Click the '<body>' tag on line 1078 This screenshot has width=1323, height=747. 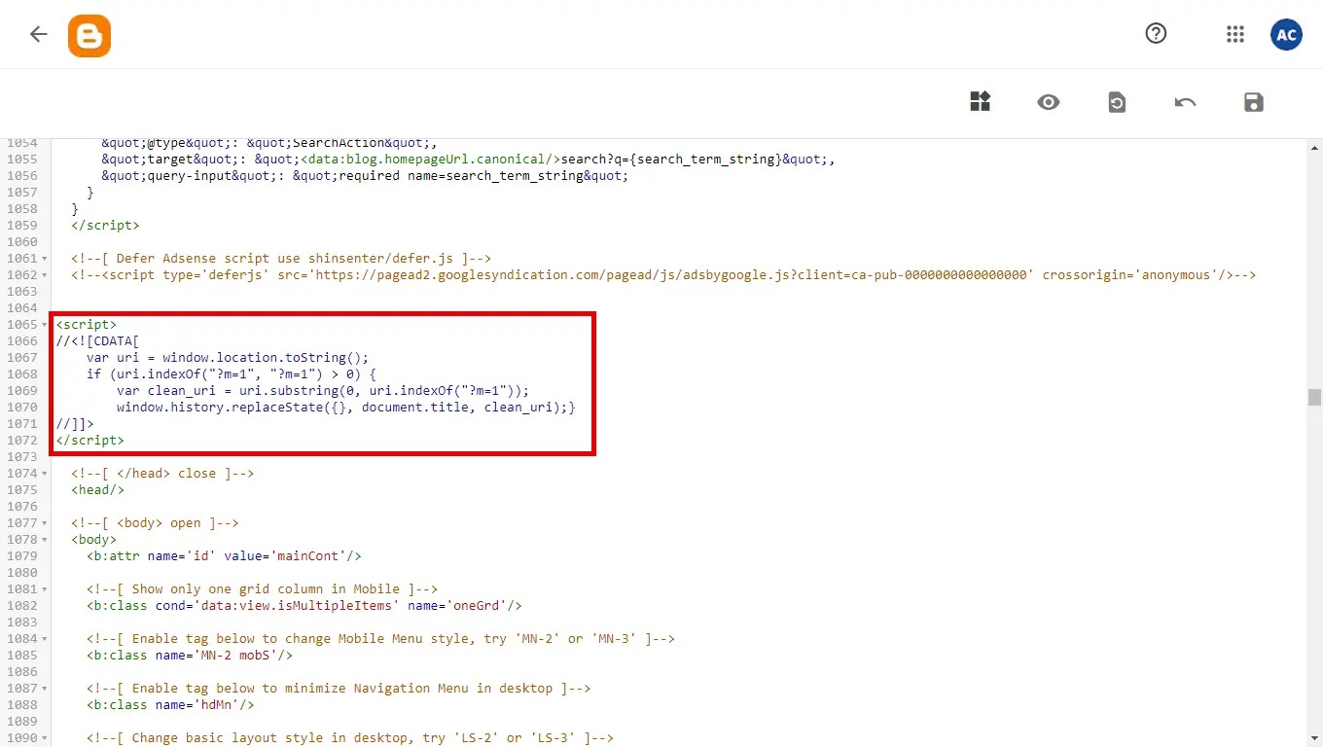(93, 539)
